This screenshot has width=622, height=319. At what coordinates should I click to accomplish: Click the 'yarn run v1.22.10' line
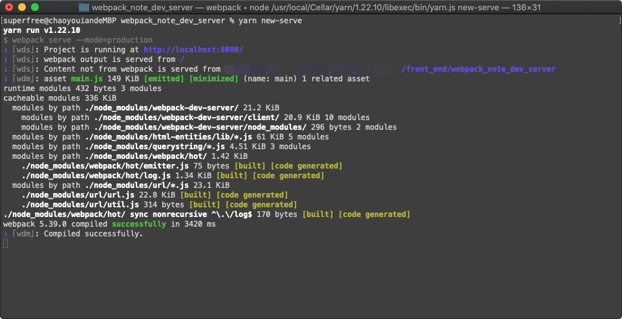(x=41, y=30)
